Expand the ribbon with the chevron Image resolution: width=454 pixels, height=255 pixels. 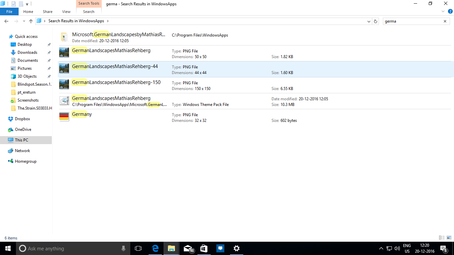click(x=443, y=11)
